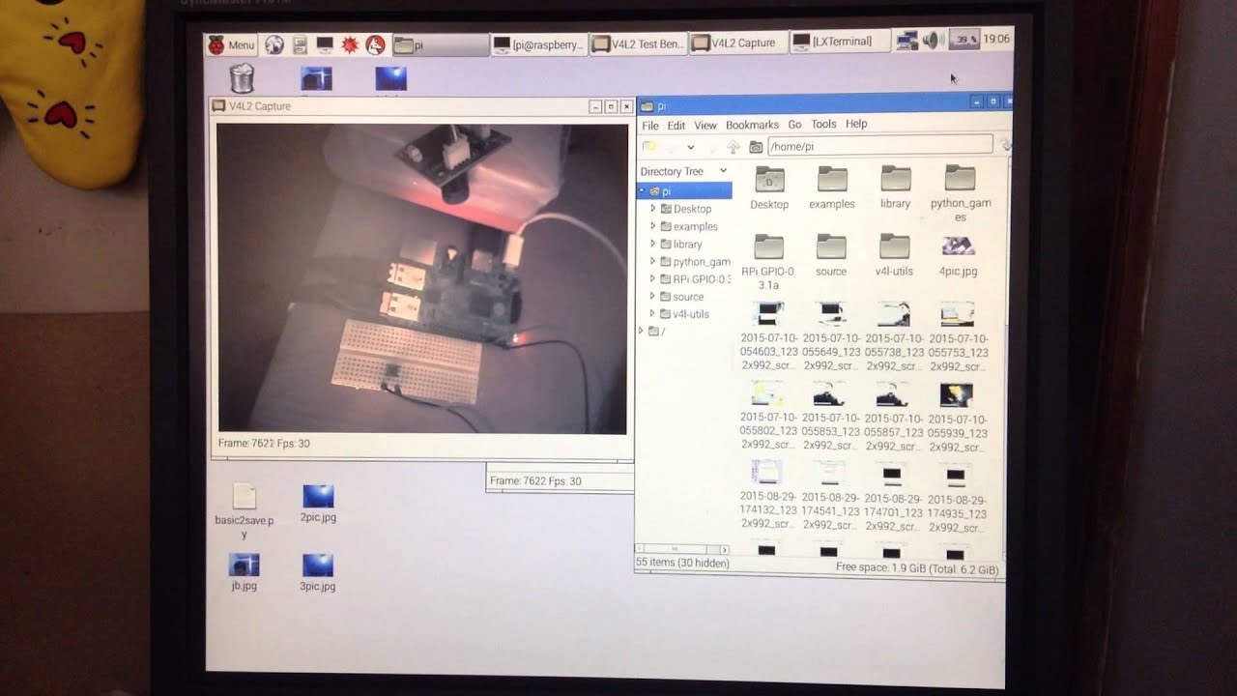The height and width of the screenshot is (696, 1237).
Task: Open Edit menu in file manager
Action: 676,126
